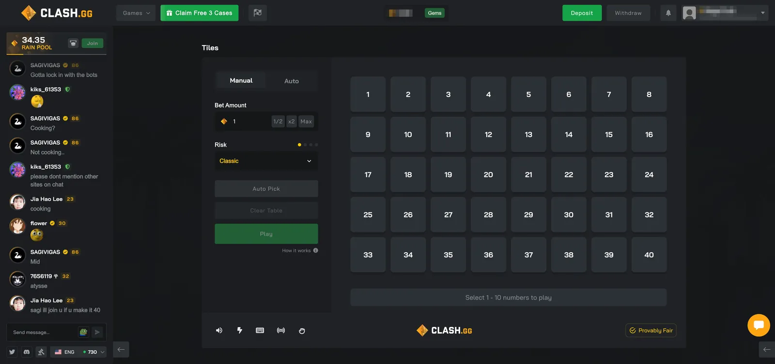The height and width of the screenshot is (364, 775).
Task: Select tile number 40
Action: 649,255
